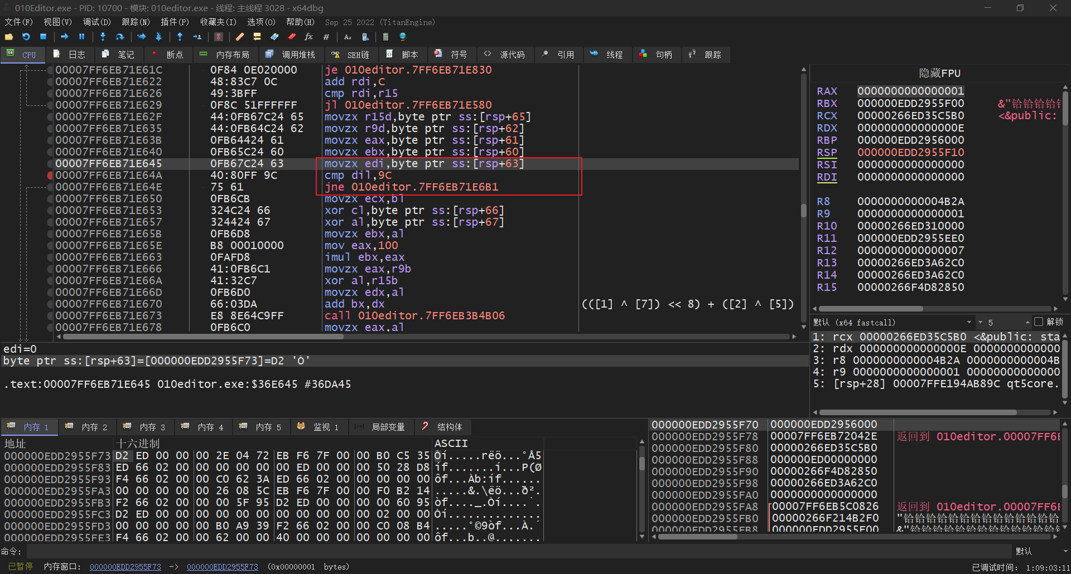This screenshot has height=574, width=1071.
Task: Open the calculator toolbar icon
Action: pos(385,37)
